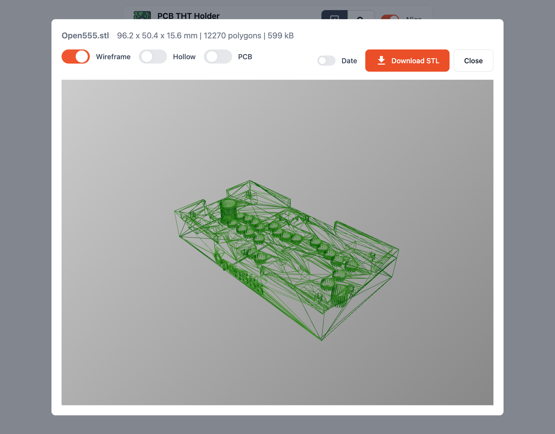Click the green wireframe model in the viewer
This screenshot has width=555, height=434.
click(x=287, y=260)
